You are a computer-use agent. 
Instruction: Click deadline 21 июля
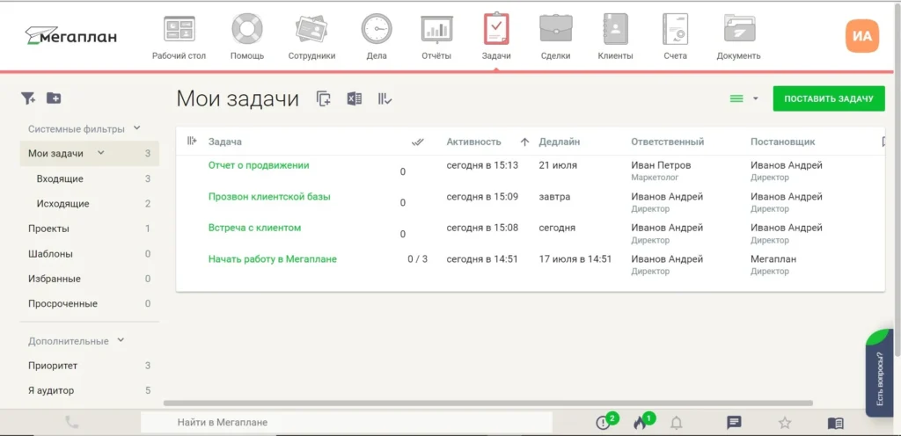coord(558,165)
